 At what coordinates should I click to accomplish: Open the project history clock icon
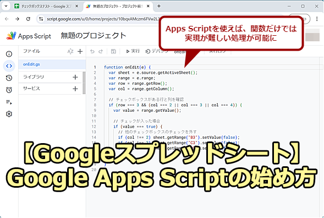[x=9, y=78]
